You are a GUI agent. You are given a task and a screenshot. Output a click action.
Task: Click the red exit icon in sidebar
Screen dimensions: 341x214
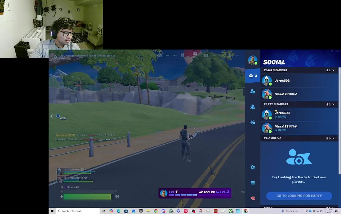[252, 198]
